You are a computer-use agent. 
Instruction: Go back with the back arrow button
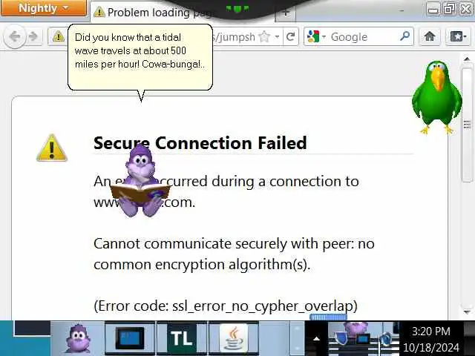coord(15,36)
